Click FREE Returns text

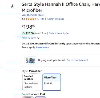pyautogui.click(x=29, y=38)
